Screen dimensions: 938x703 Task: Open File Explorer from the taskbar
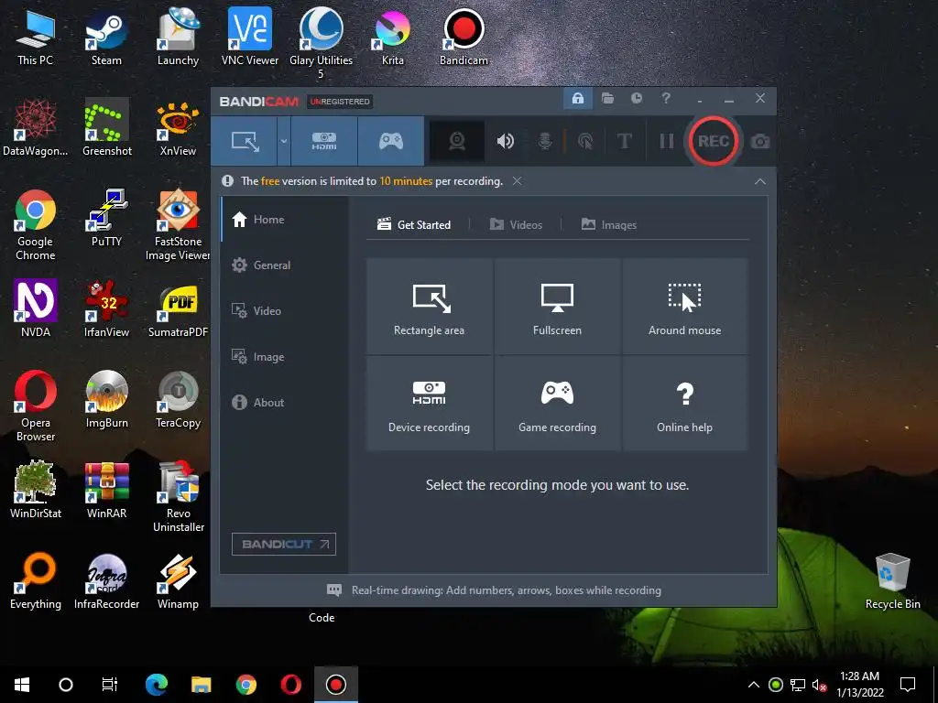[201, 685]
